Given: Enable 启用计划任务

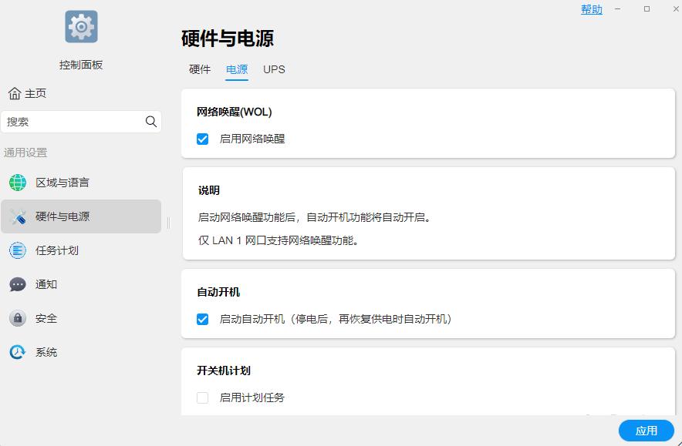Looking at the screenshot, I should (203, 398).
